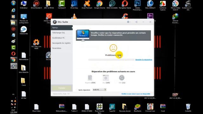Select the Driver Easy desktop shortcut

pos(74,5)
